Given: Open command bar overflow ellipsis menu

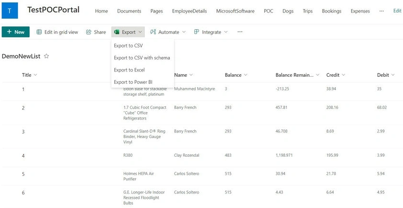Looking at the screenshot, I should 240,32.
